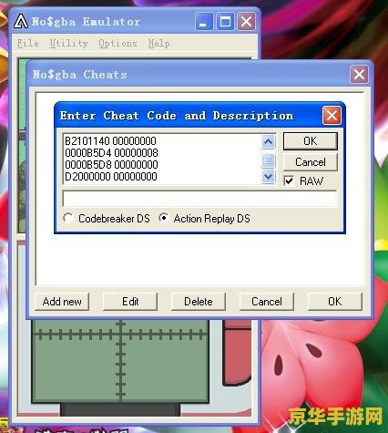
Task: Toggle the RAW checkbox
Action: pos(289,181)
